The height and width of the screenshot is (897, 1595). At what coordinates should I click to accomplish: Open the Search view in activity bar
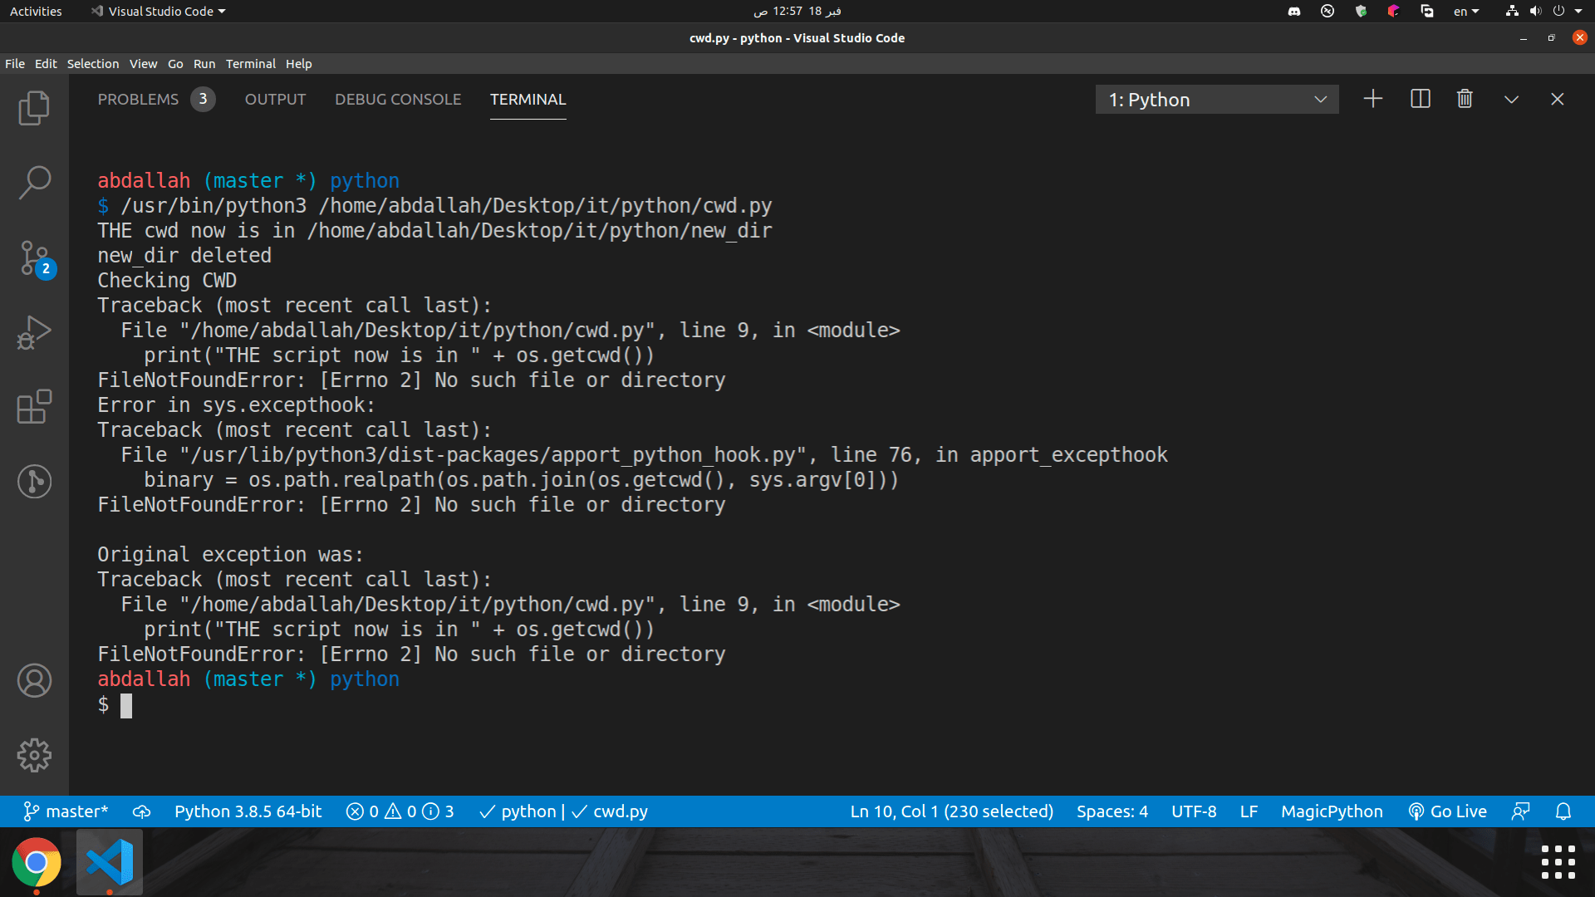coord(34,182)
